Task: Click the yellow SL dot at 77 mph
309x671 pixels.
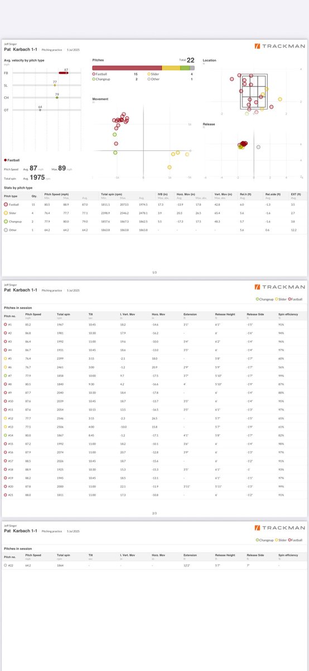Action: (55, 85)
